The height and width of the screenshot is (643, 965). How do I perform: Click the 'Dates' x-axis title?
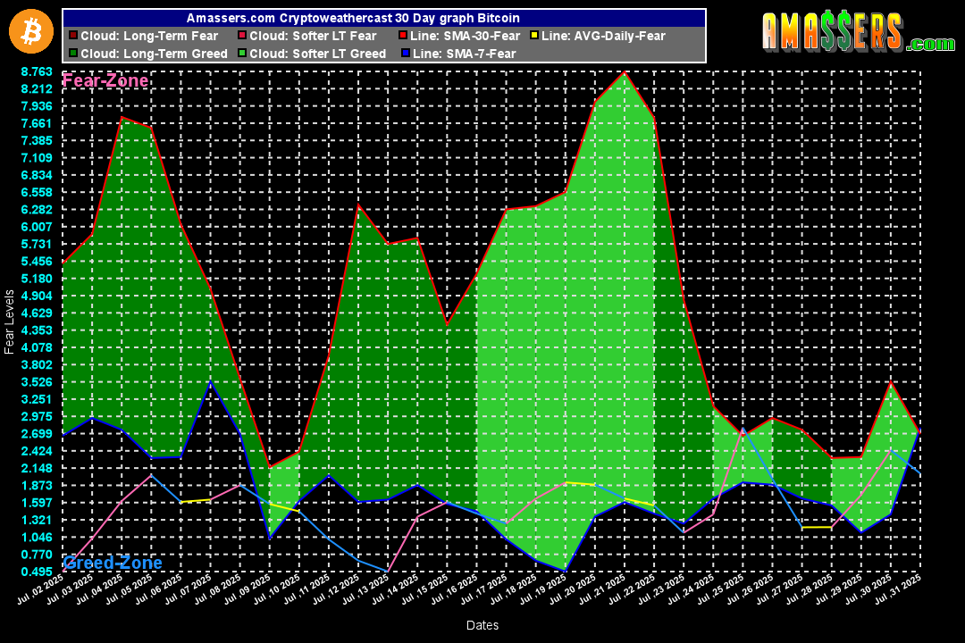[482, 625]
